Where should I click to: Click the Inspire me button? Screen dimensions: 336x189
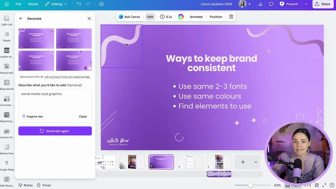coord(33,117)
